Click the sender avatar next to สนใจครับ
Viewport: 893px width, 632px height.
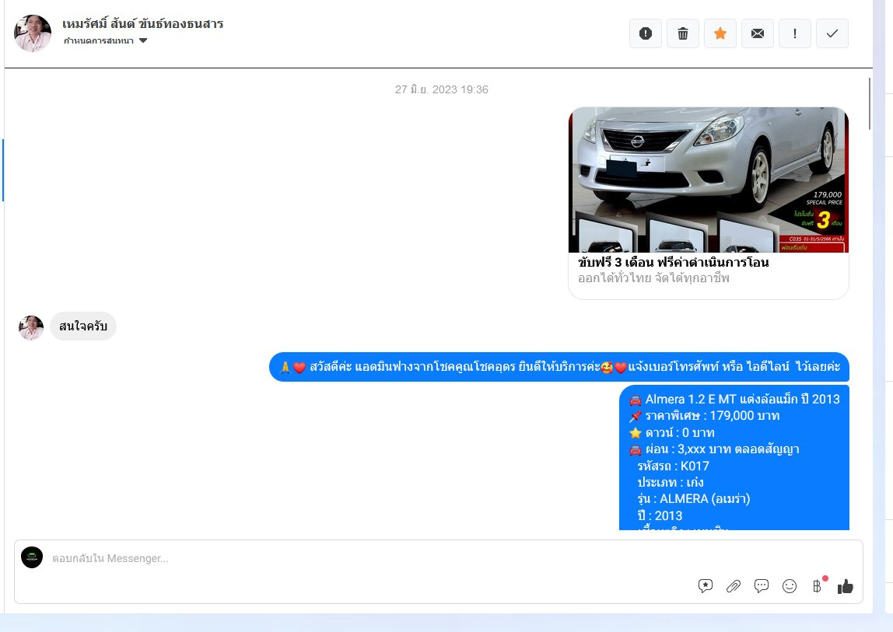coord(31,328)
